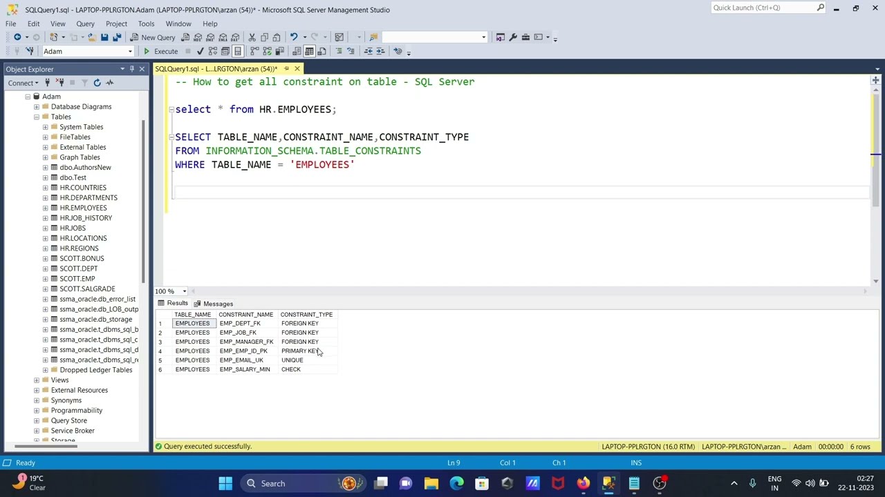Open the Connect dropdown in Object Explorer
This screenshot has height=497, width=885.
(24, 83)
